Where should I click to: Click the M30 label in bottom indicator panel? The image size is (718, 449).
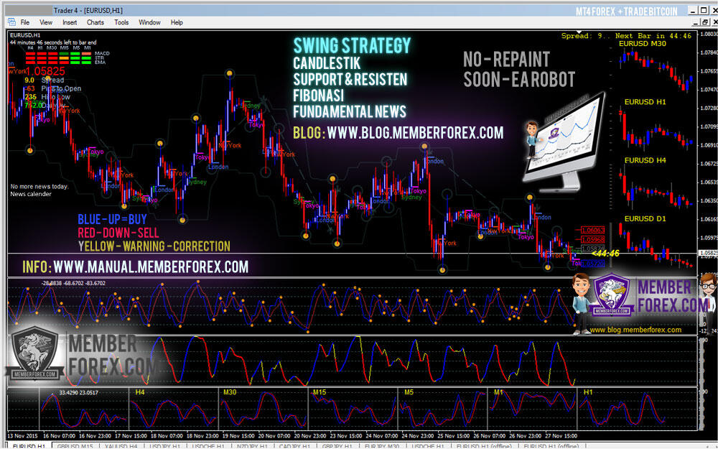pyautogui.click(x=230, y=393)
